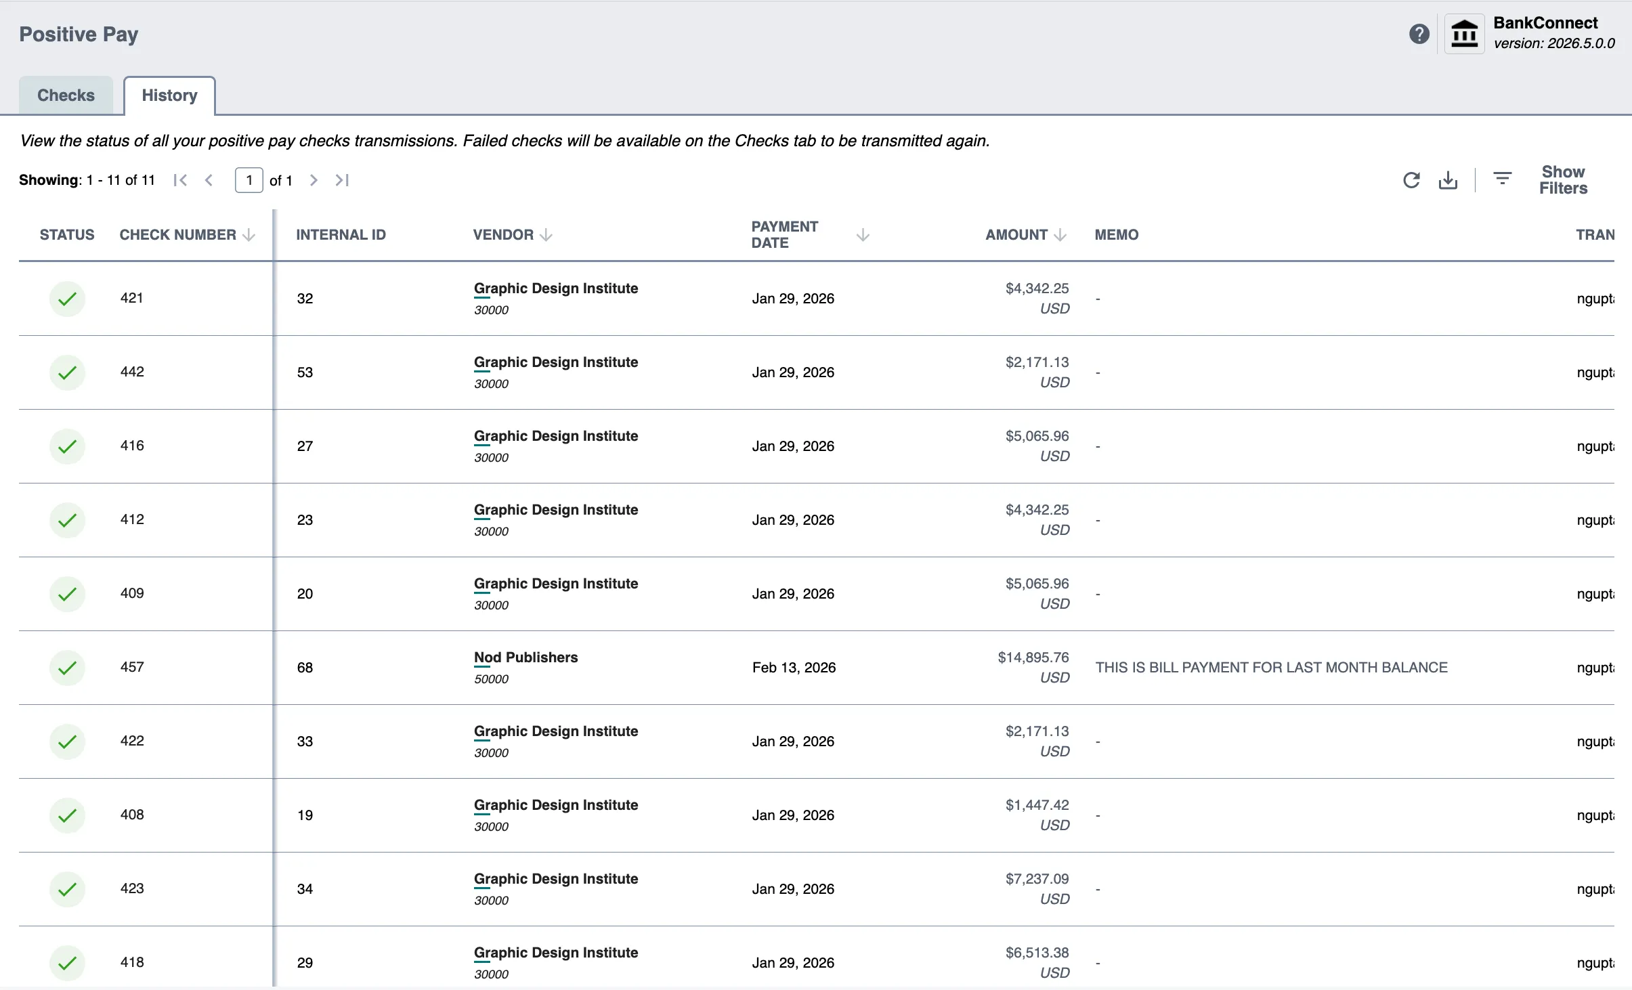
Task: Click success status icon for check 409
Action: coord(67,594)
